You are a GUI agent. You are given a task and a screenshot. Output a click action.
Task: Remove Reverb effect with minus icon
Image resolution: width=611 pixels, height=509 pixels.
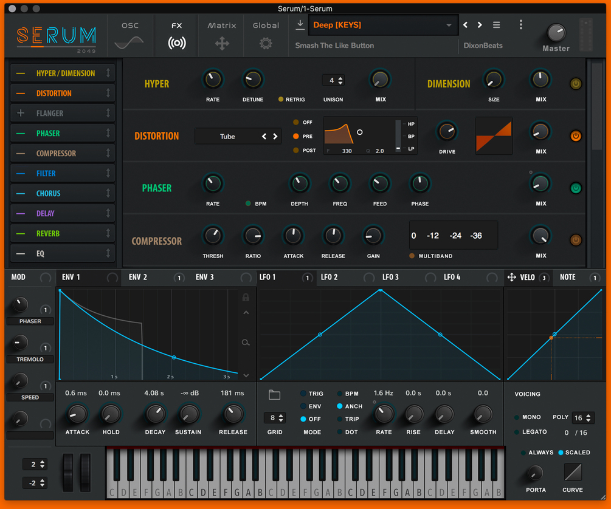coord(21,233)
